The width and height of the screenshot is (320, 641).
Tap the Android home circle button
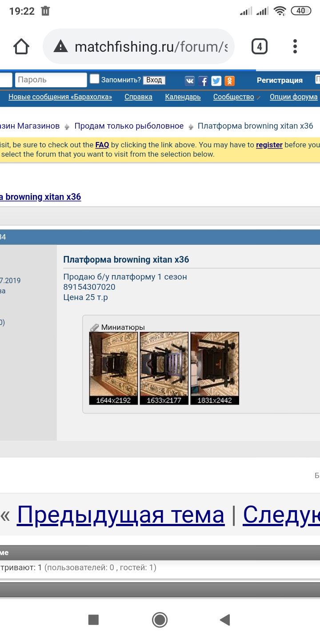[x=160, y=620]
